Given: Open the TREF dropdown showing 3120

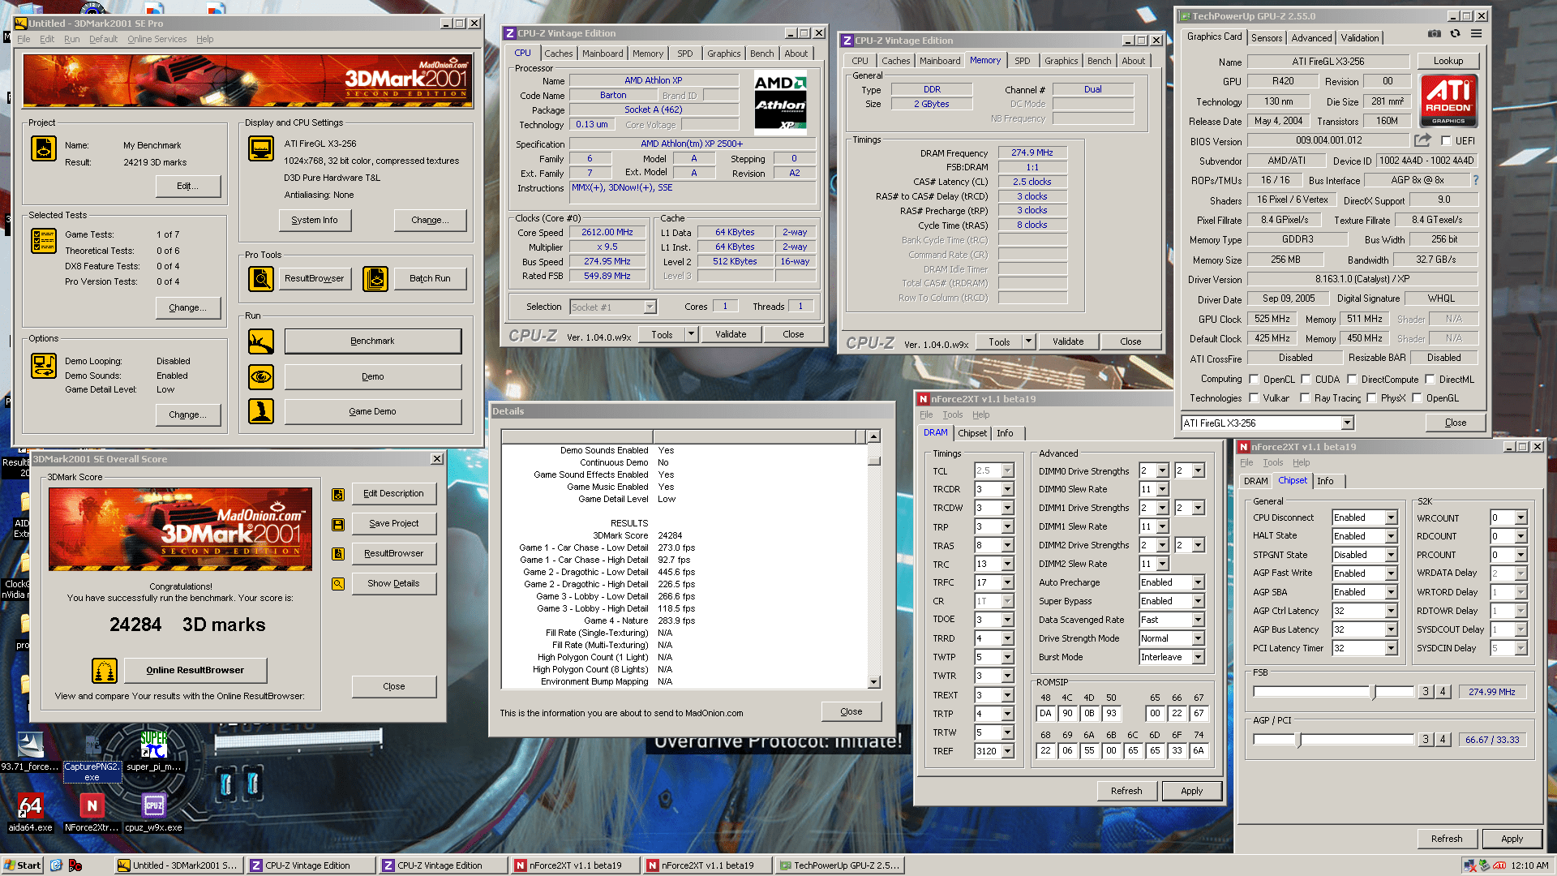Looking at the screenshot, I should click(x=1007, y=751).
